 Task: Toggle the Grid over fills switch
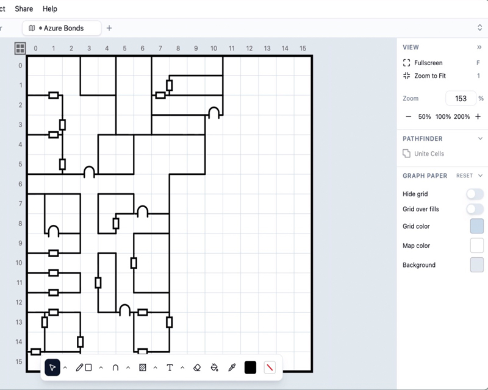[475, 209]
